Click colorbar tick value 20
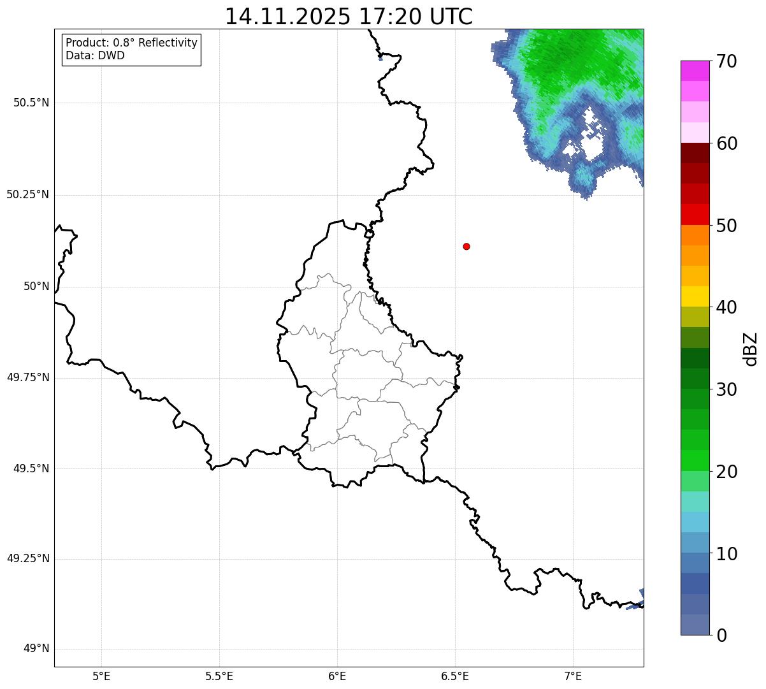Screen dimensions: 766x689 726,472
